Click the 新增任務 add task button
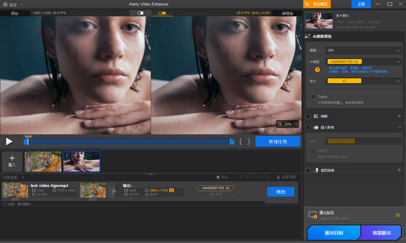This screenshot has height=243, width=406. tap(278, 142)
